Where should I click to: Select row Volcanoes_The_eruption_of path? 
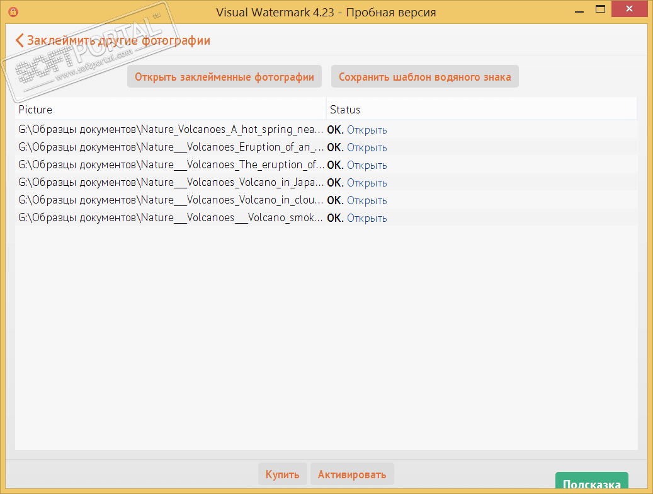point(170,164)
